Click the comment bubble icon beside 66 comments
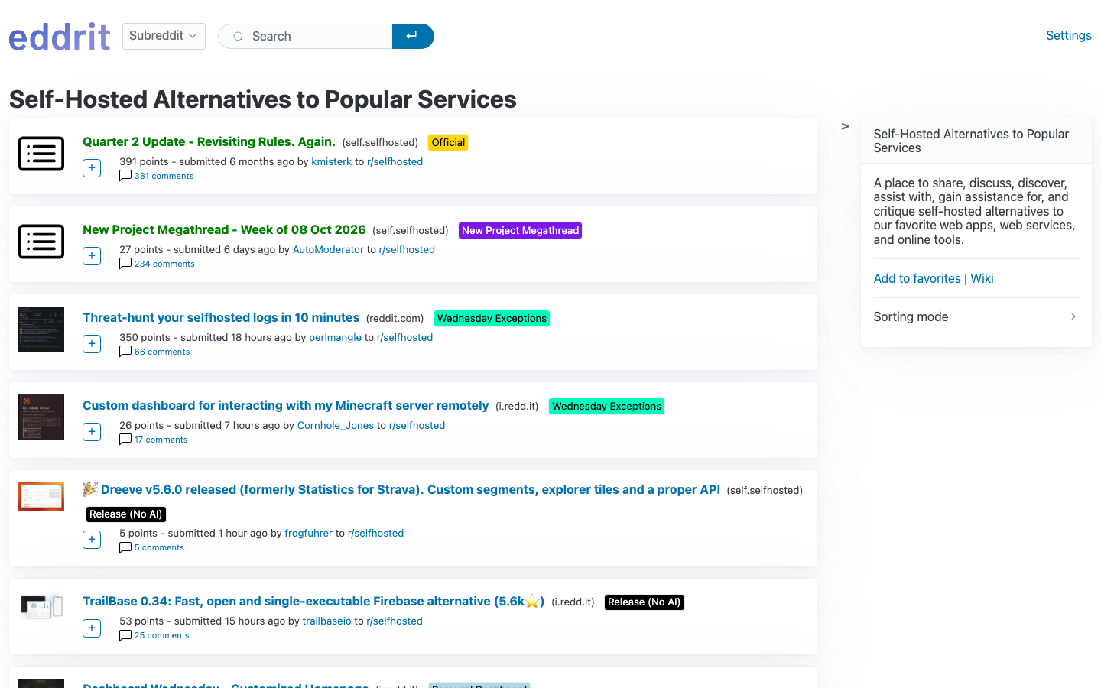1101x688 pixels. (x=125, y=352)
